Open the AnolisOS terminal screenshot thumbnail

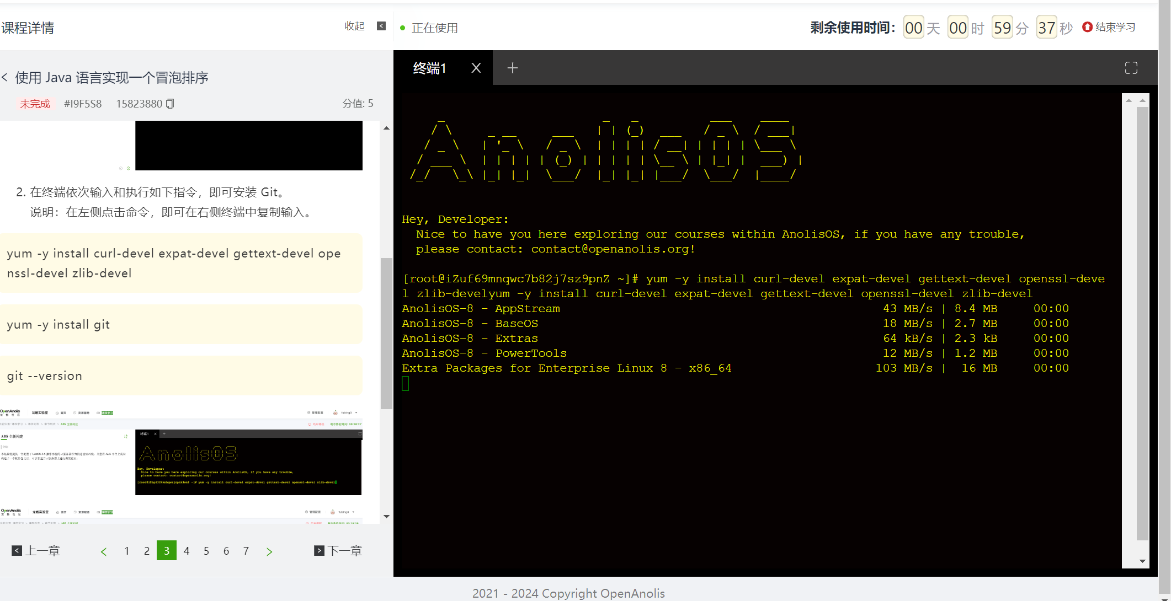(181, 452)
